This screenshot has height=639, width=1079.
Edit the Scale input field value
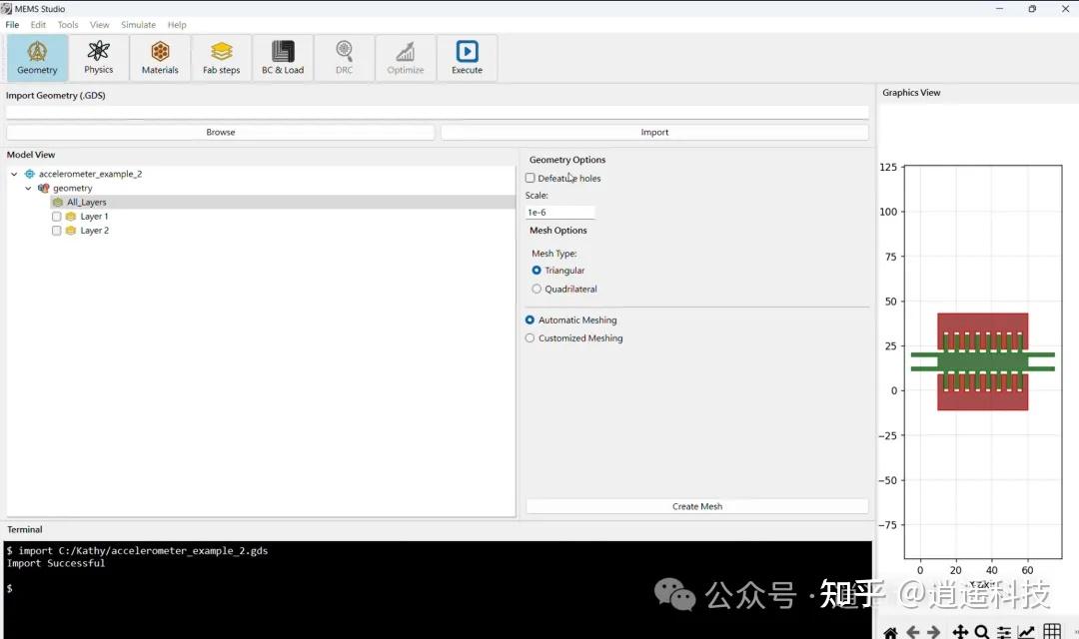(560, 212)
